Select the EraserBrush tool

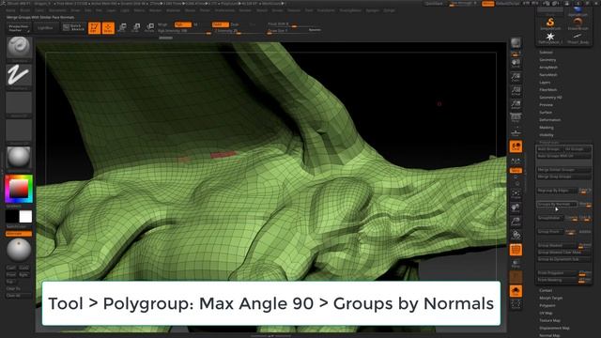[578, 23]
